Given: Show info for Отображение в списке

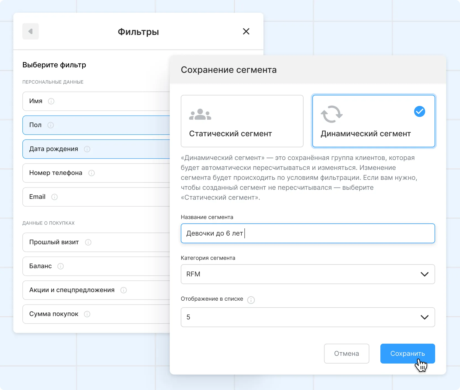Looking at the screenshot, I should coord(251,300).
